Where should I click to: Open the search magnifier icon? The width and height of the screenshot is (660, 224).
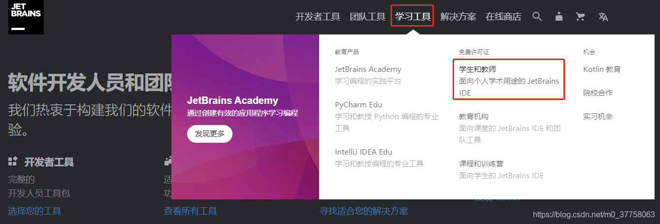point(537,17)
